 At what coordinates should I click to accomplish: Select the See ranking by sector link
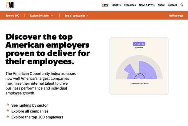point(29,105)
